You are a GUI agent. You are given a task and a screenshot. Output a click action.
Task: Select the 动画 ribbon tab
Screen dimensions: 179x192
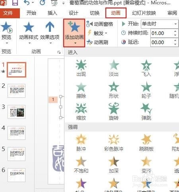coord(116,13)
